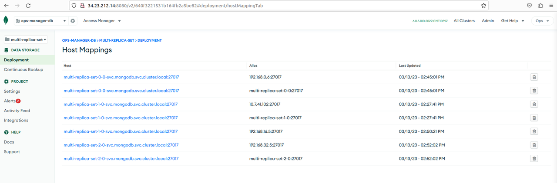Click the Admin link

[488, 21]
